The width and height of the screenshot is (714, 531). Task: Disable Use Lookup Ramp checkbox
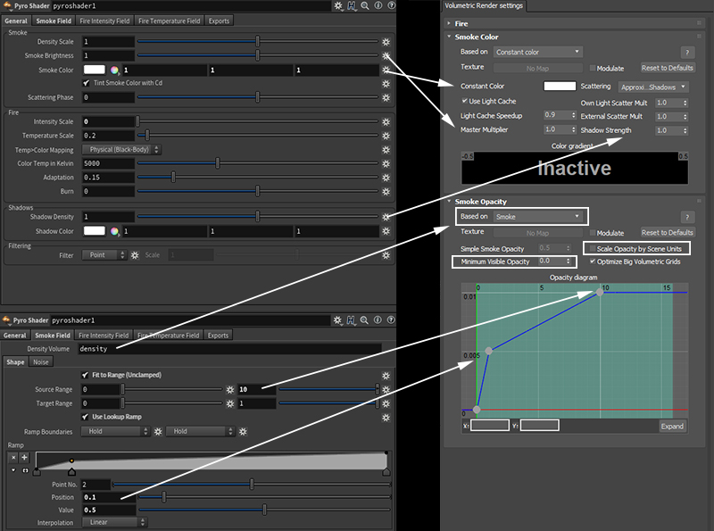coord(86,417)
